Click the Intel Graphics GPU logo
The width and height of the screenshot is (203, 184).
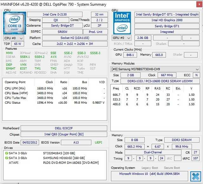pos(122,23)
